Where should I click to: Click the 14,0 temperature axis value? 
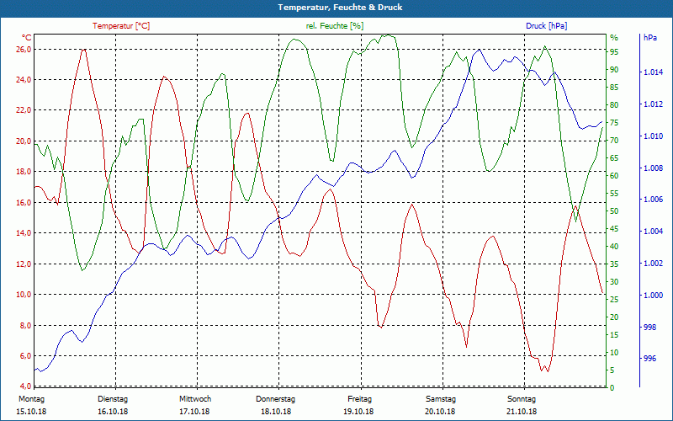click(24, 233)
